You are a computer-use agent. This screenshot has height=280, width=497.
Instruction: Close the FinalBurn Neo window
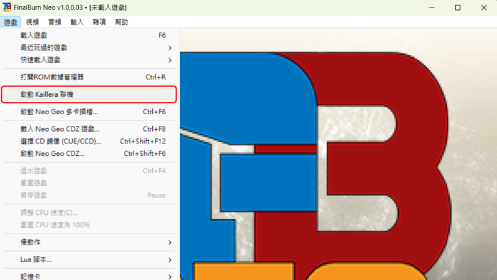click(x=484, y=7)
